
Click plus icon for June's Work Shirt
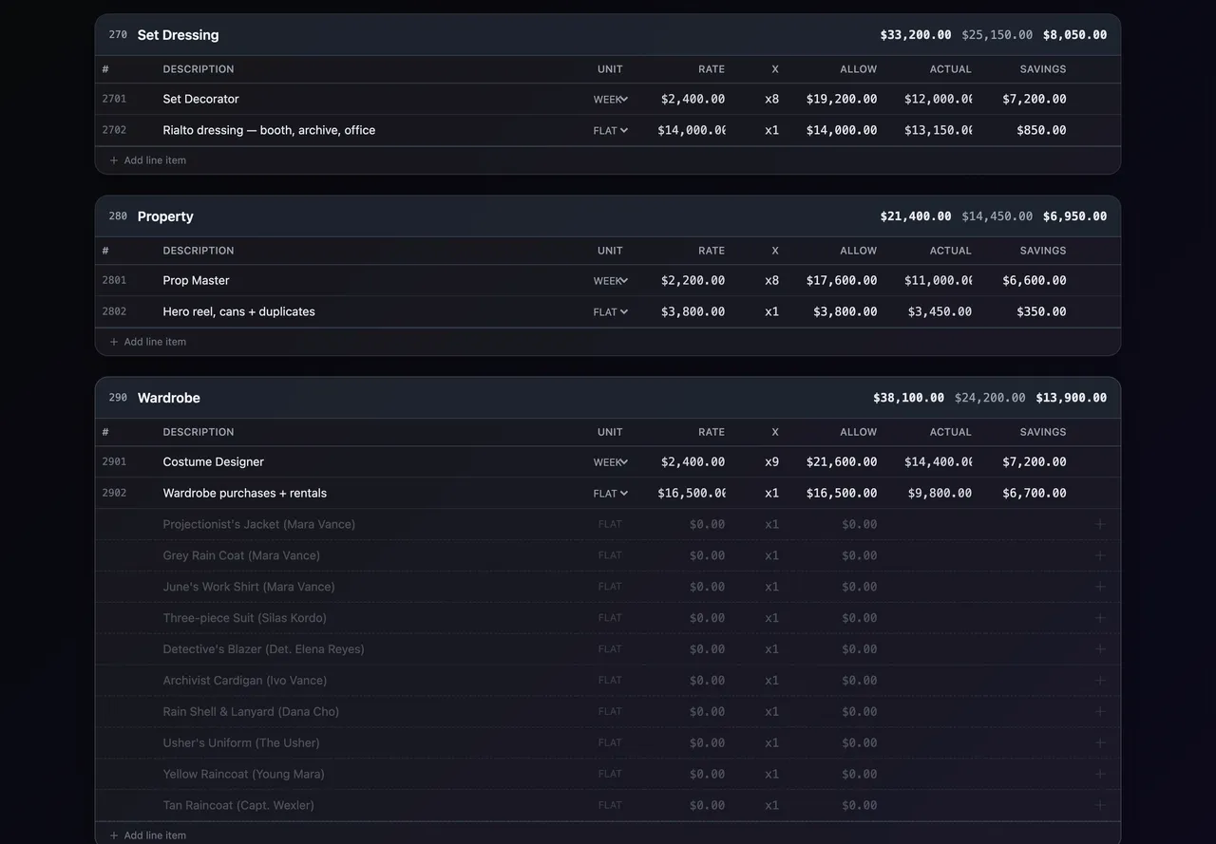(x=1100, y=587)
